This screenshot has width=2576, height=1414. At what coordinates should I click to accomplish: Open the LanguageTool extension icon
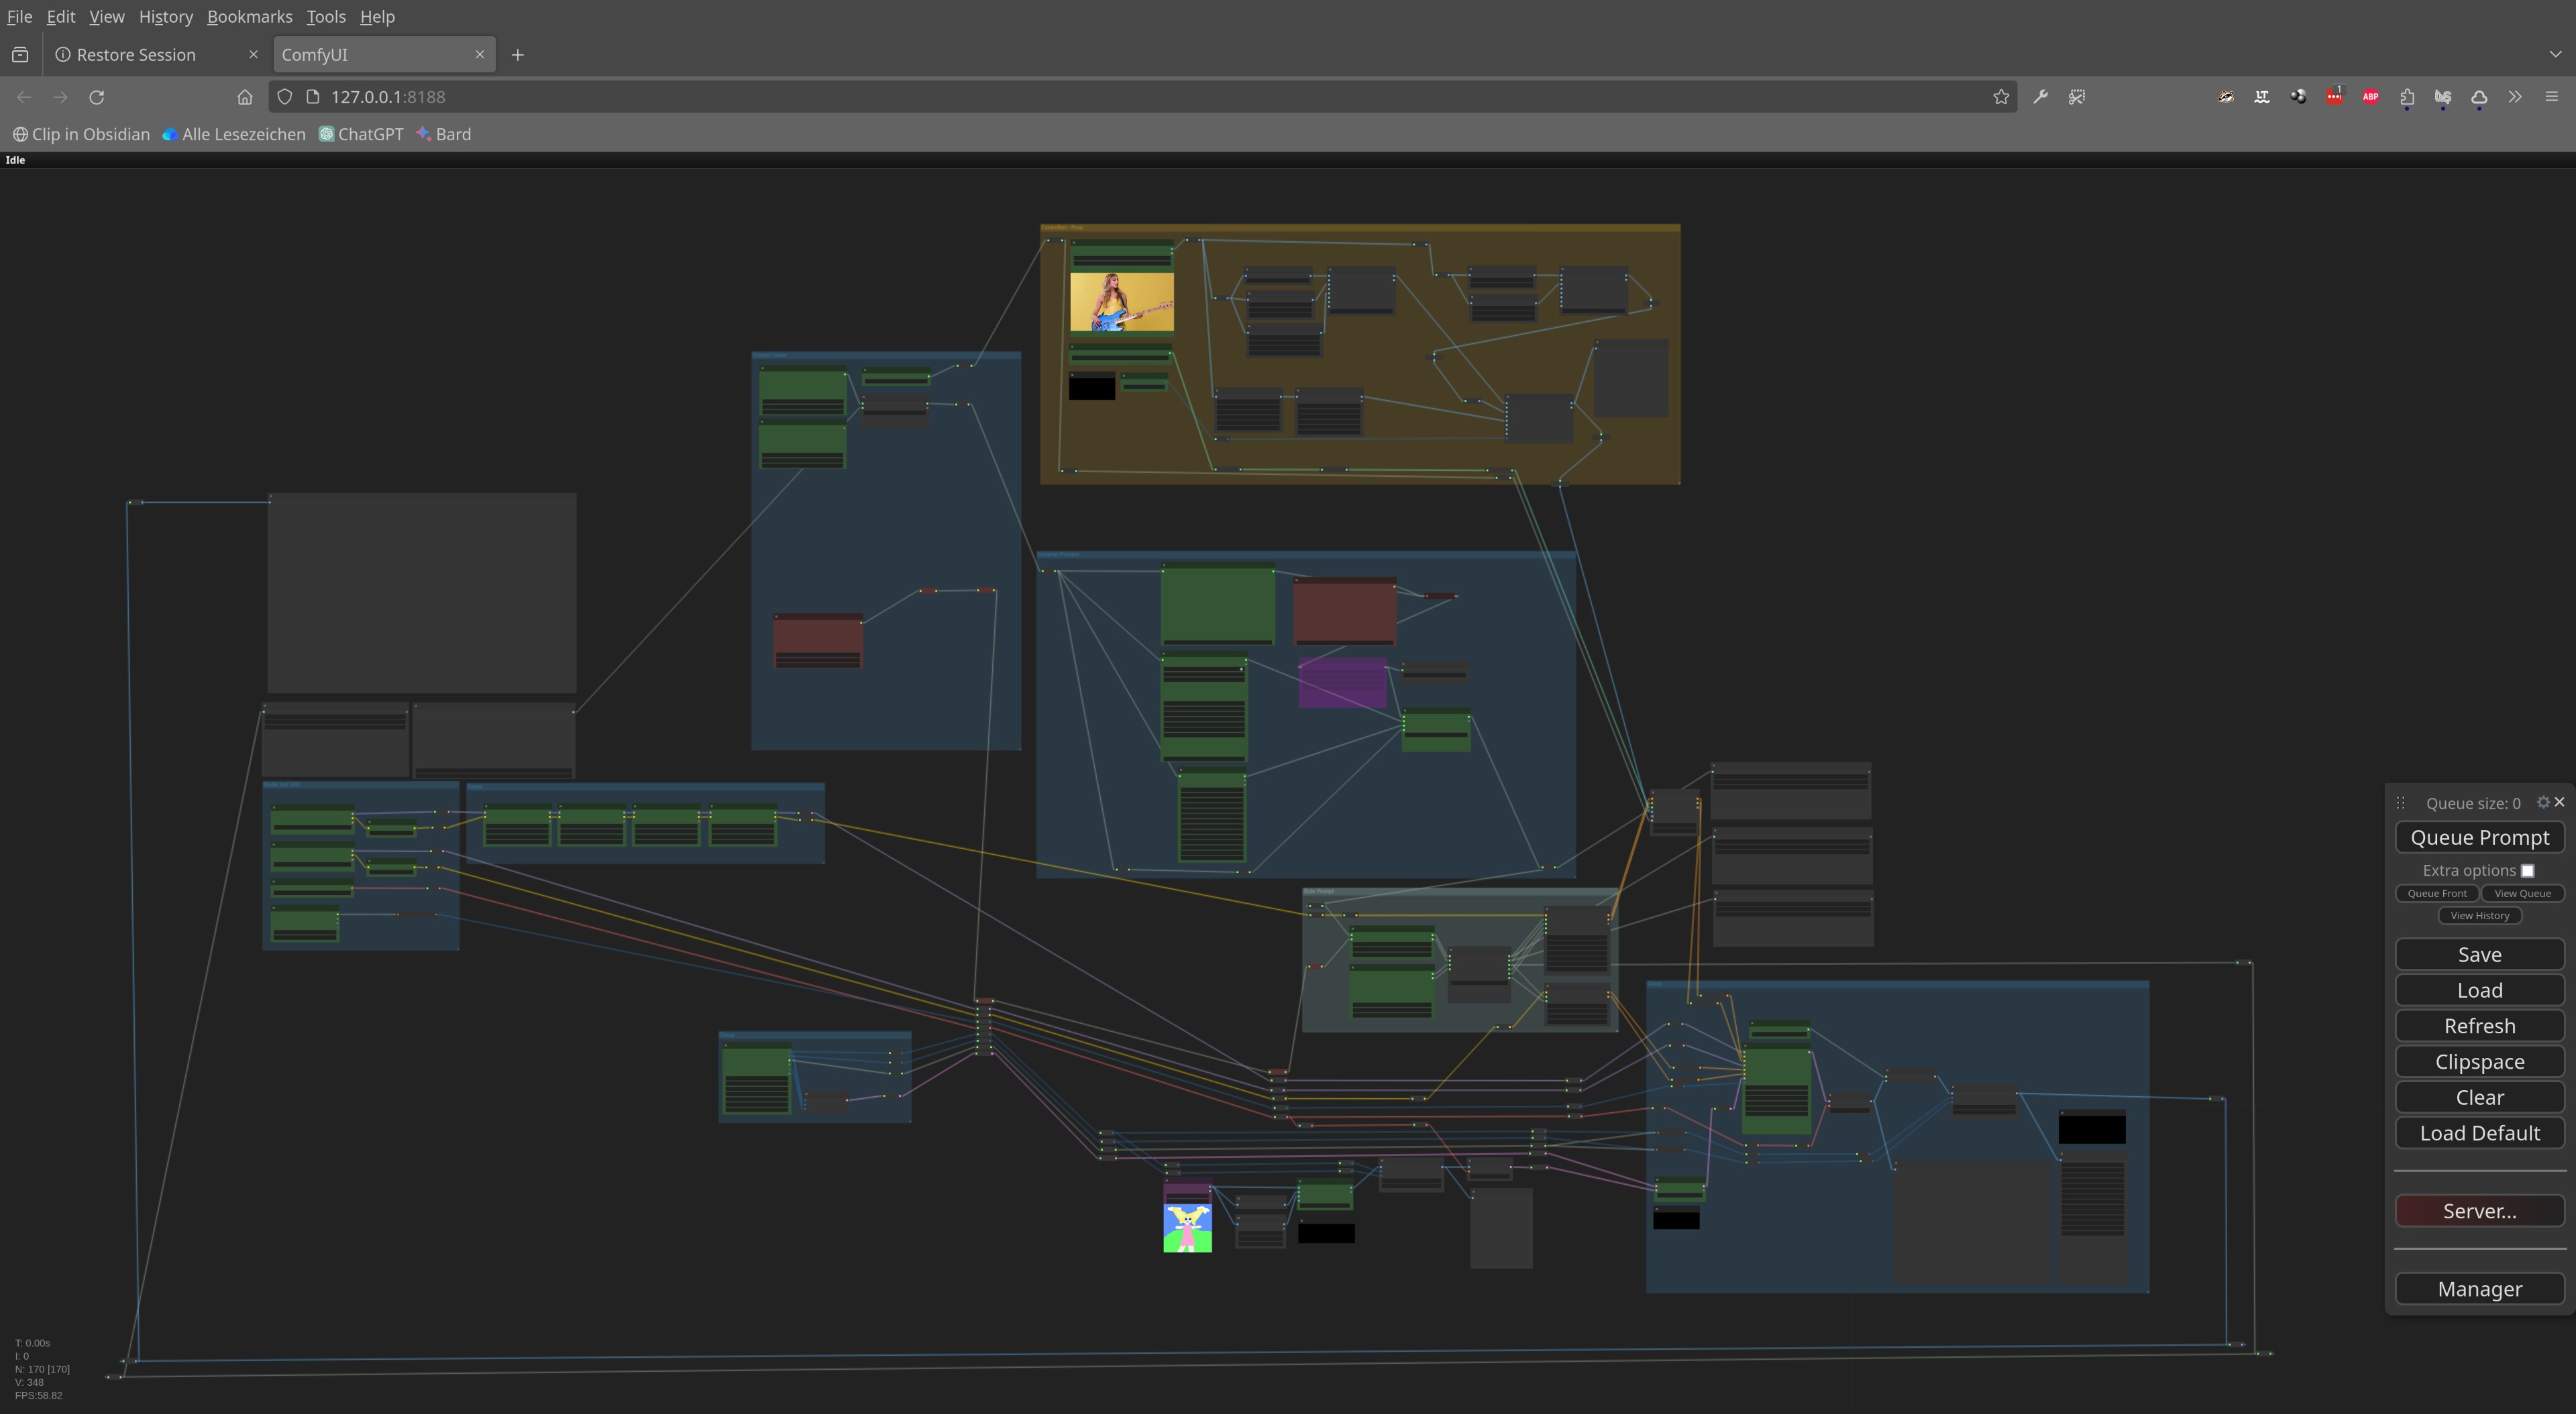pyautogui.click(x=2261, y=97)
